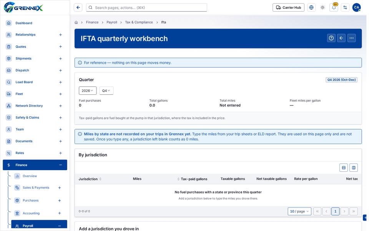
Task: Go to Finance breadcrumb link
Action: click(x=92, y=22)
